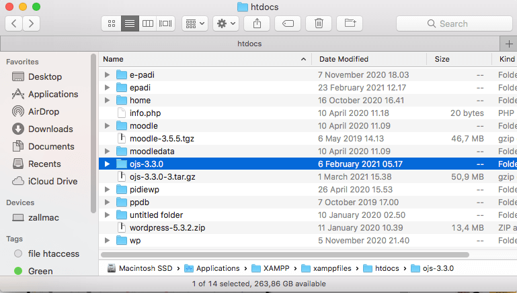
Task: Sort by the Size column
Action: coord(459,59)
